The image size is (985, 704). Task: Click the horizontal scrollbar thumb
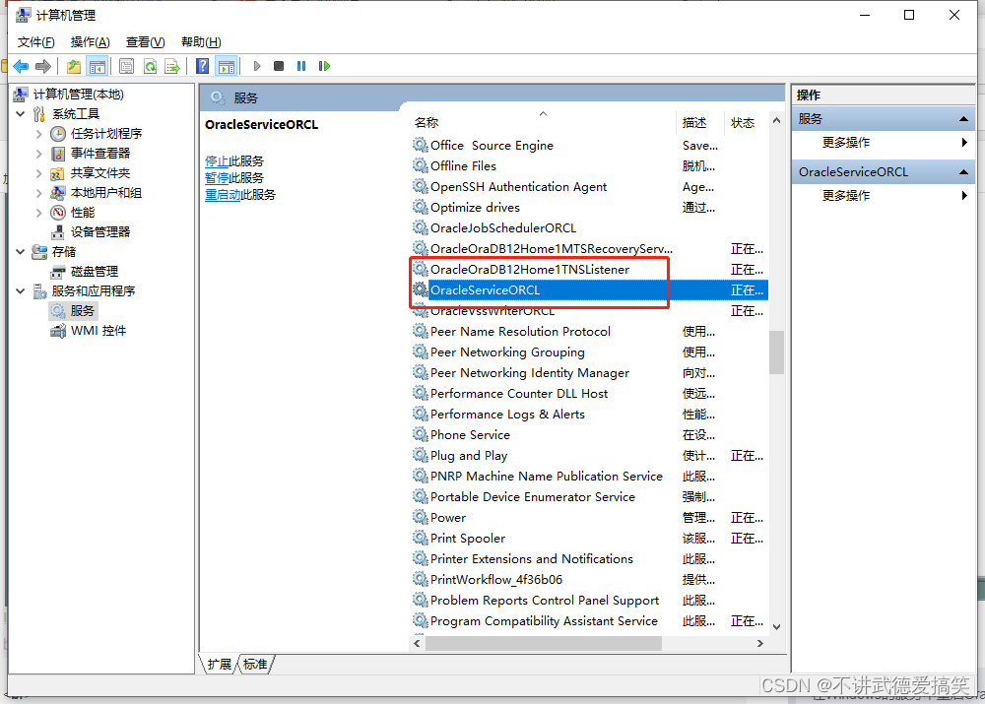click(x=544, y=643)
